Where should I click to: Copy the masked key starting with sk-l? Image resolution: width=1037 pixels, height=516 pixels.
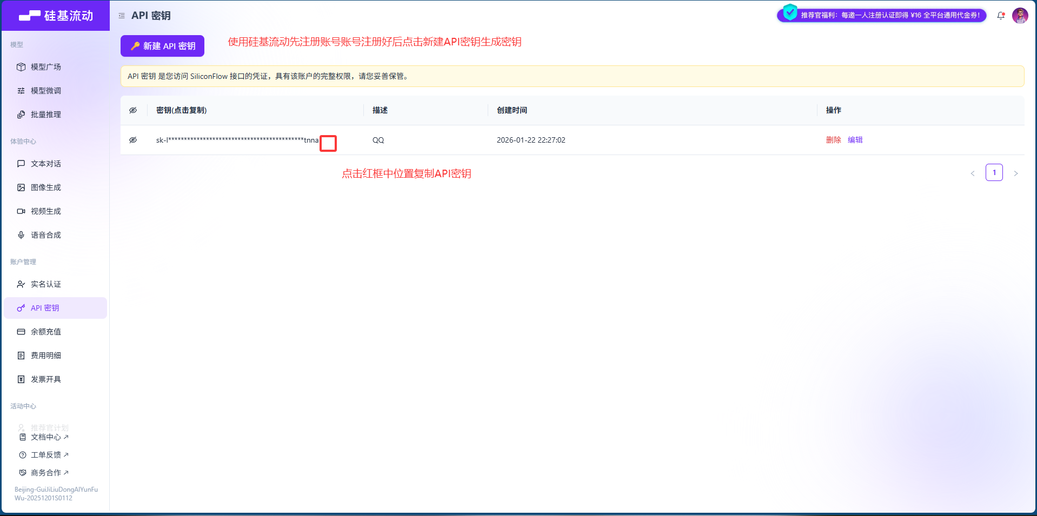(x=237, y=140)
